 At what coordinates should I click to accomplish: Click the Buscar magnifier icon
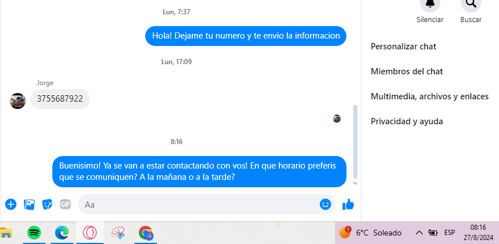pyautogui.click(x=471, y=4)
